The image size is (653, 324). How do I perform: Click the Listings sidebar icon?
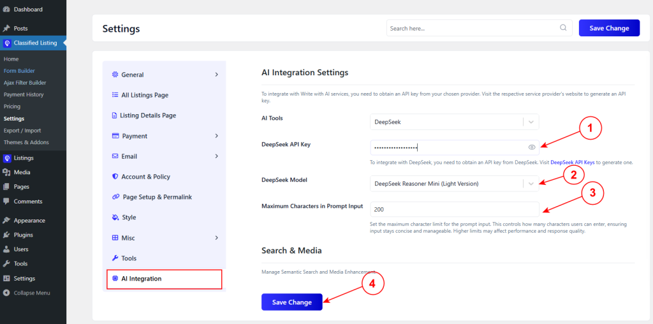[x=6, y=158]
